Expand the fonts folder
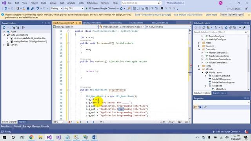251x141 pixels. (199, 66)
